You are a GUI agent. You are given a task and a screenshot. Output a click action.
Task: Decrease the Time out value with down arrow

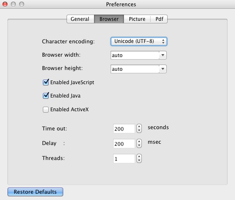139,130
